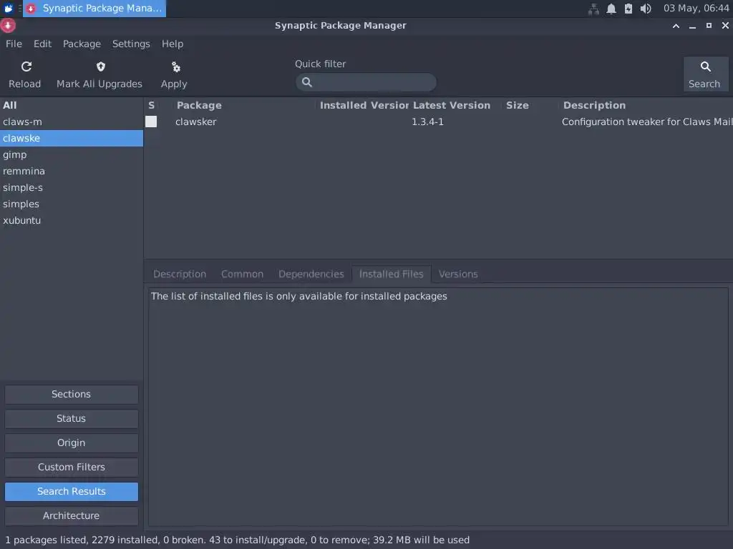This screenshot has height=549, width=733.
Task: Open the notifications bell icon
Action: pos(611,9)
